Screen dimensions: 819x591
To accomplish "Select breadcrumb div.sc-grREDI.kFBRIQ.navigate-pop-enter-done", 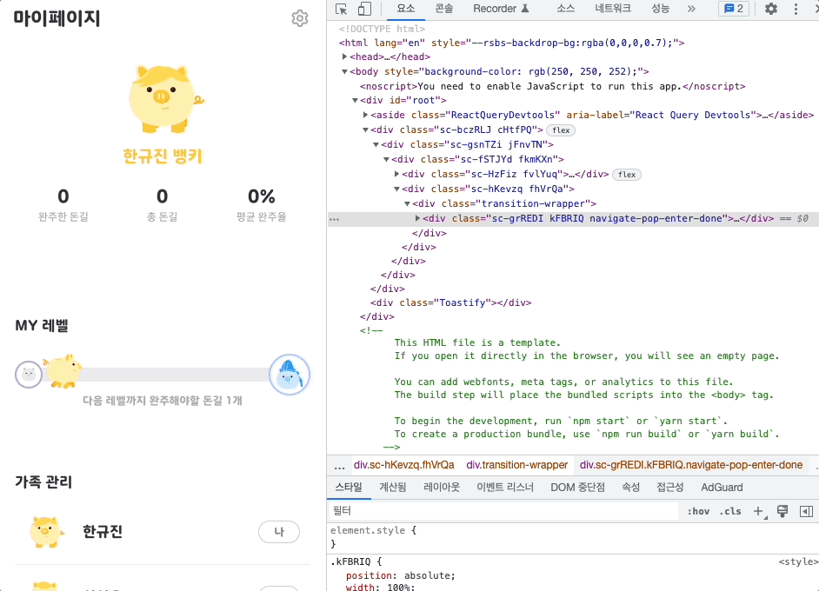I will [691, 465].
